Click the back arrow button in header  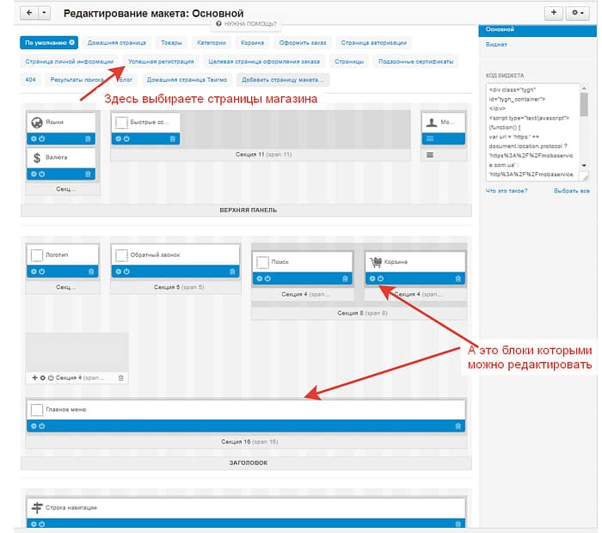28,13
